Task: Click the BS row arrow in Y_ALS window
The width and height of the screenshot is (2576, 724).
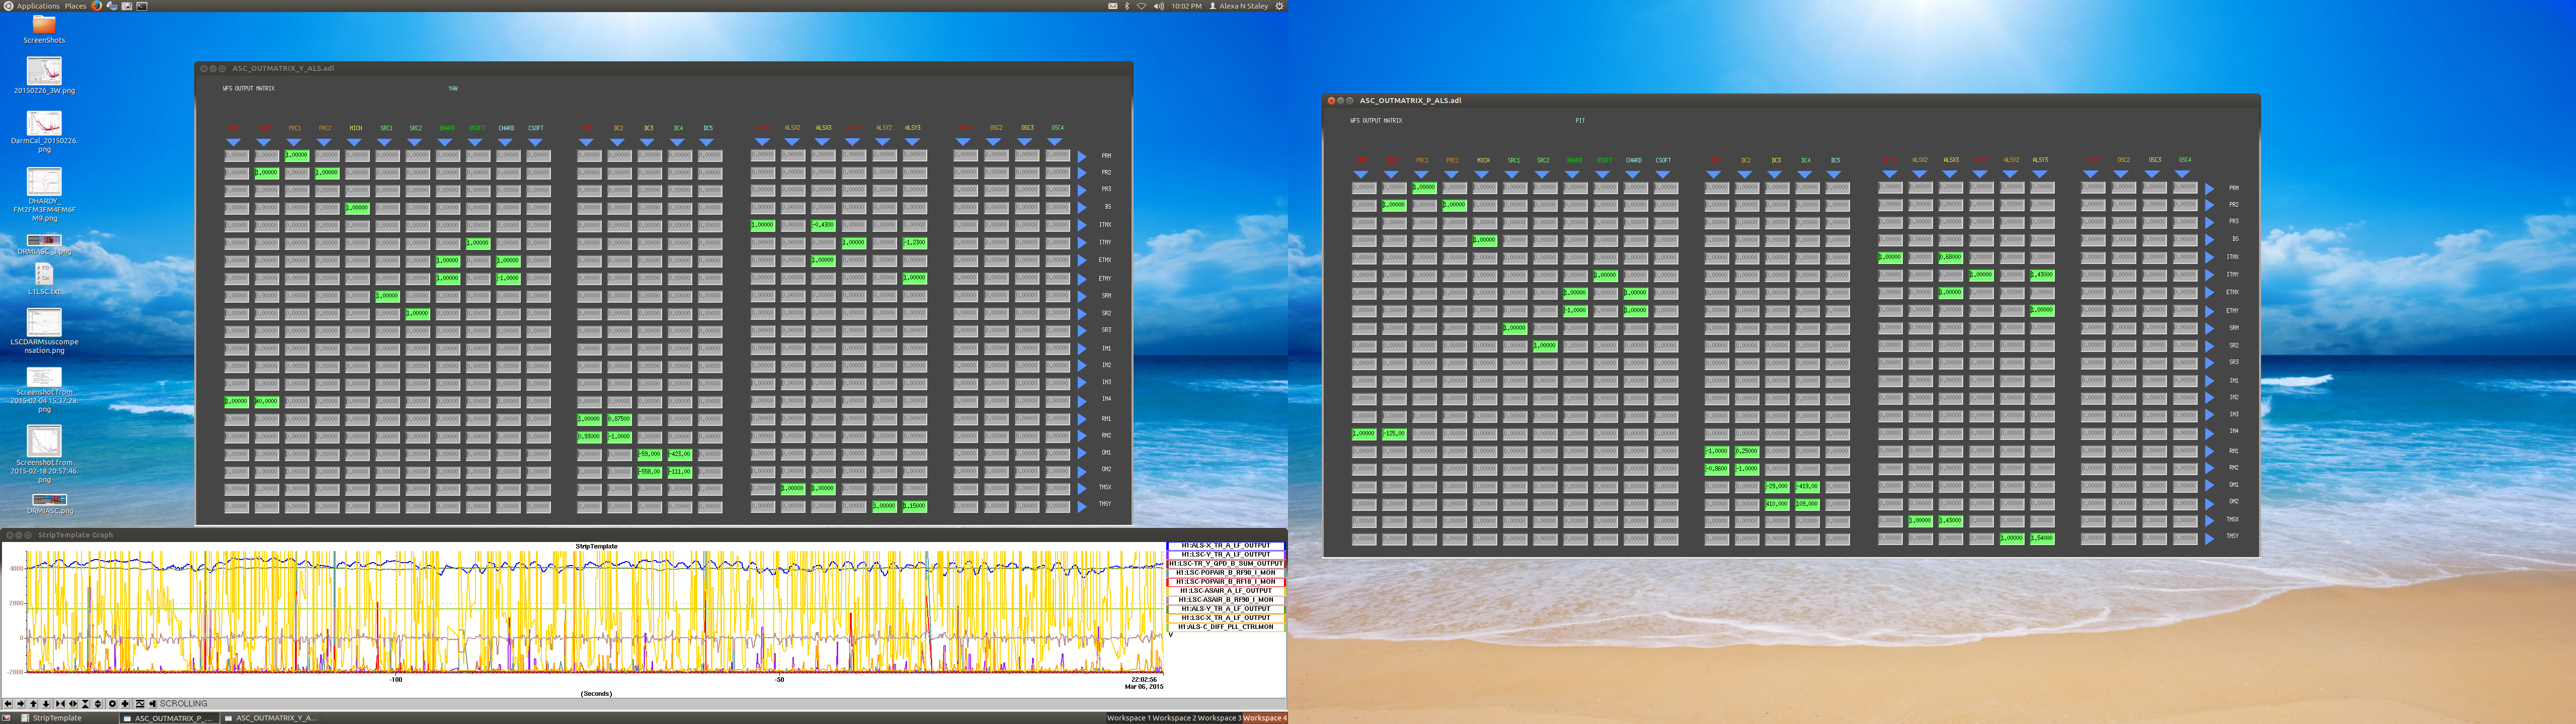Action: tap(1082, 207)
